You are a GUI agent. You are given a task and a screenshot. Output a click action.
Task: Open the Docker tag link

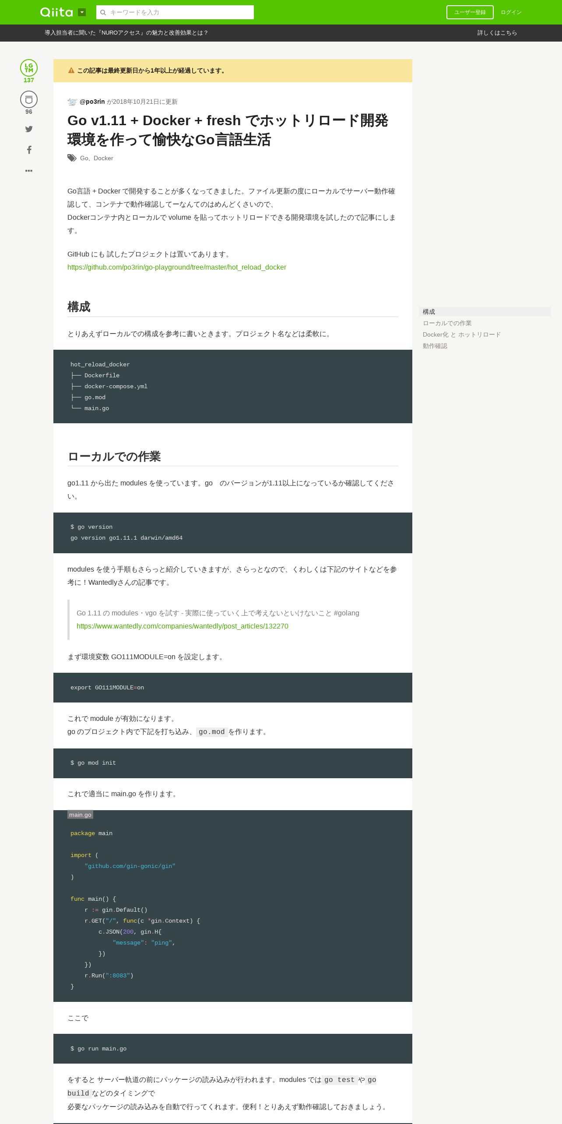103,158
